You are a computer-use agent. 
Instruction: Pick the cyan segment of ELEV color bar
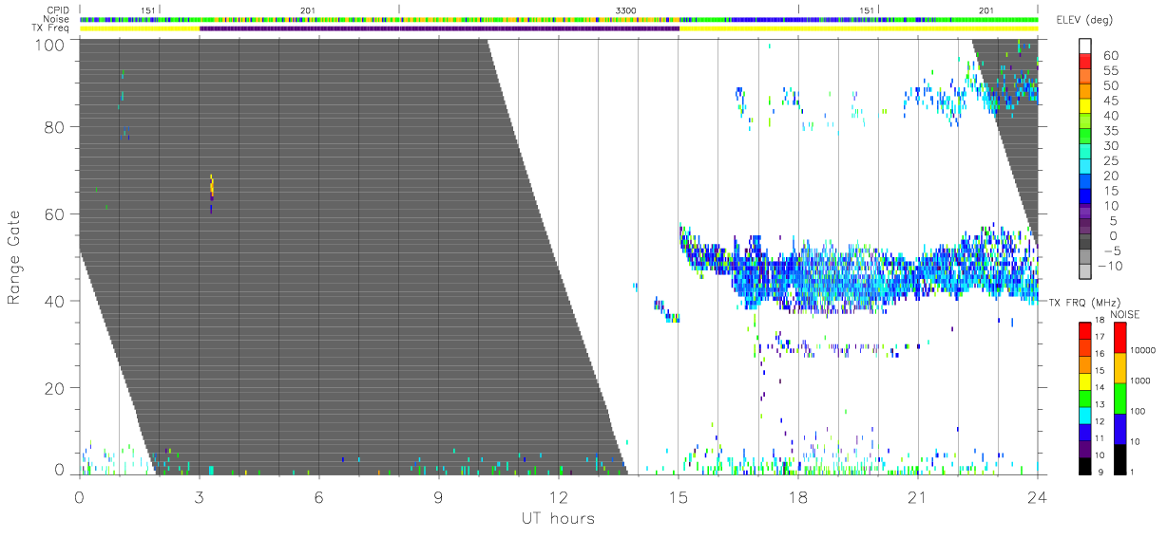tap(1086, 166)
